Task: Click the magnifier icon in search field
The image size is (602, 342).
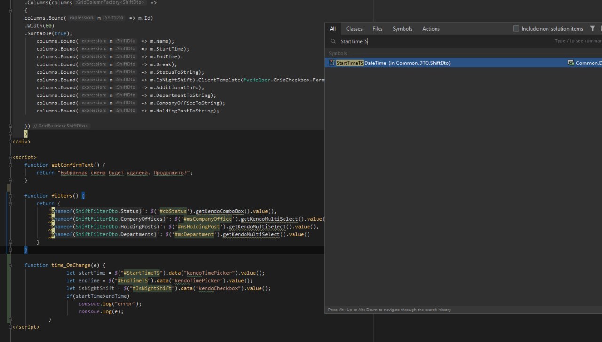Action: (333, 41)
